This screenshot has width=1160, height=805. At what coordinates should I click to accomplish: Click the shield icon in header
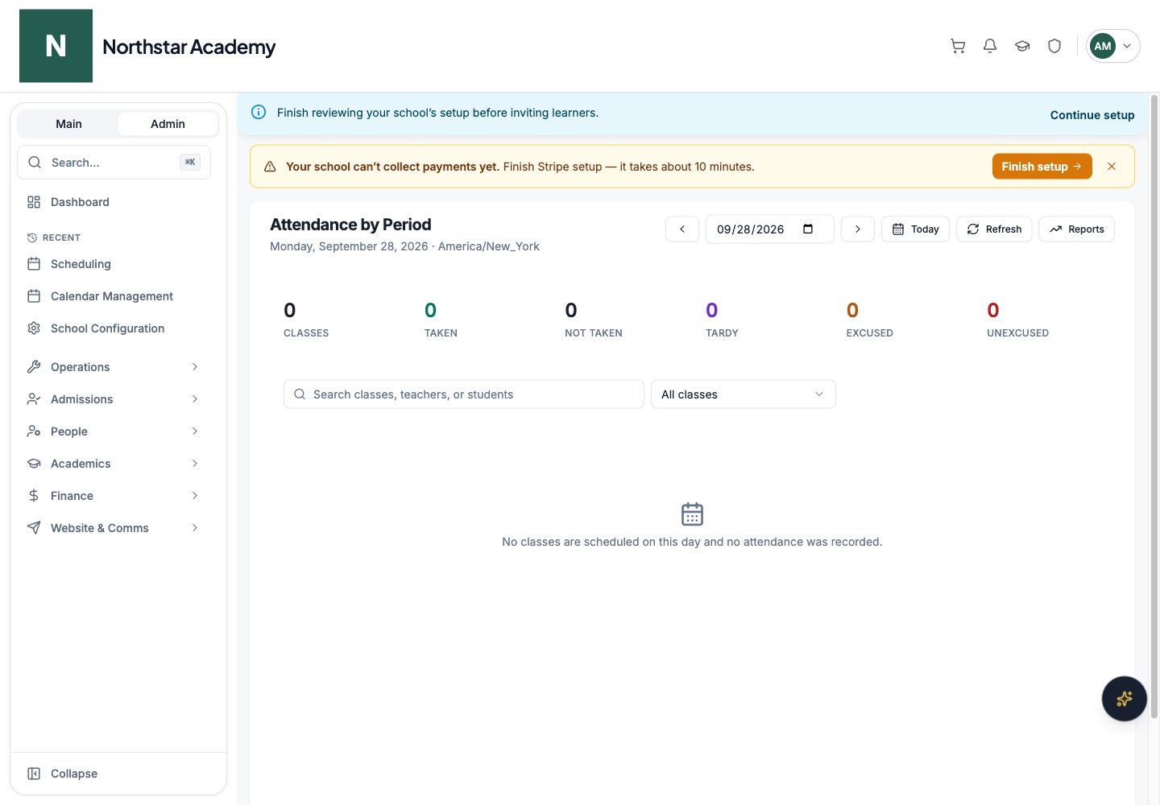(x=1054, y=46)
